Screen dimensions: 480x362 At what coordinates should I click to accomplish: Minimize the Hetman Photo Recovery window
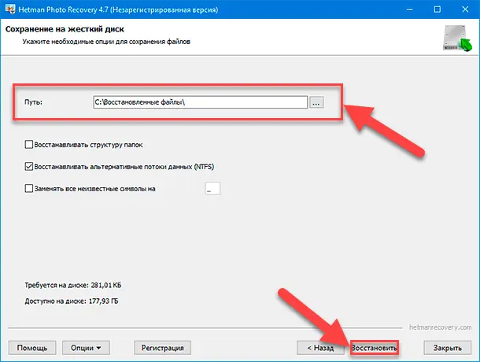click(401, 8)
